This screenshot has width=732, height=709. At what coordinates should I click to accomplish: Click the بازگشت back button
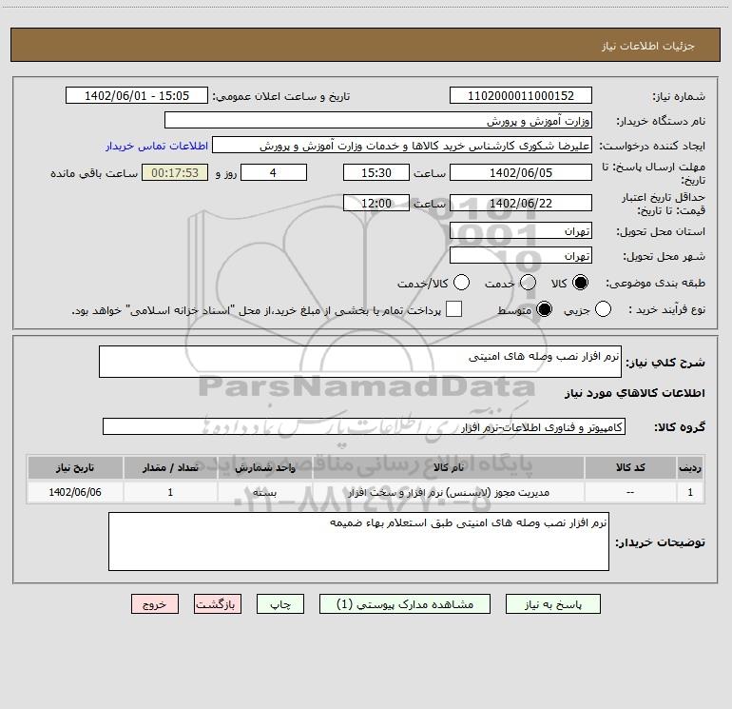point(218,604)
